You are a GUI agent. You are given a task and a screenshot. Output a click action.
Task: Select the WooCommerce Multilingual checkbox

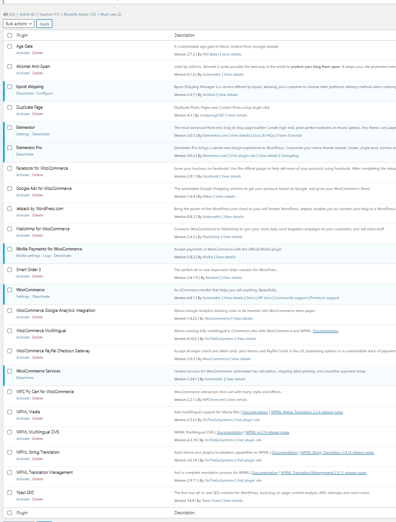click(10, 331)
